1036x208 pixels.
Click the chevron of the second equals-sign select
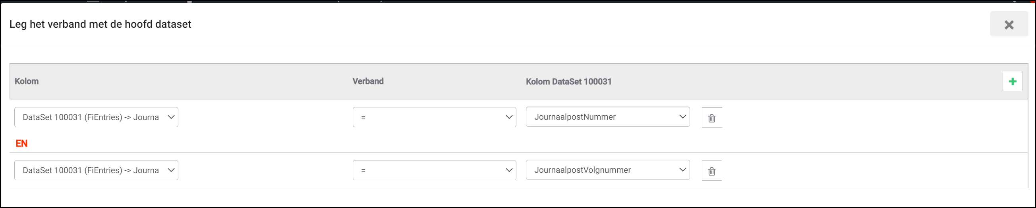[509, 170]
